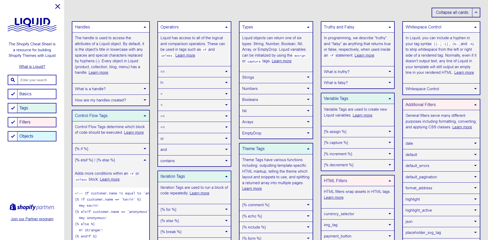
Task: Toggle the pink Filters category swatch
Action: pos(37,122)
